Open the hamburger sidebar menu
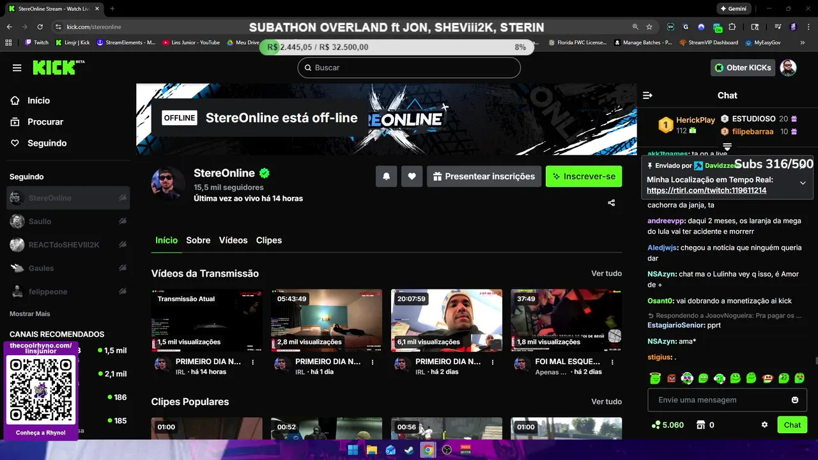Screen dimensions: 818x460 click(x=17, y=68)
